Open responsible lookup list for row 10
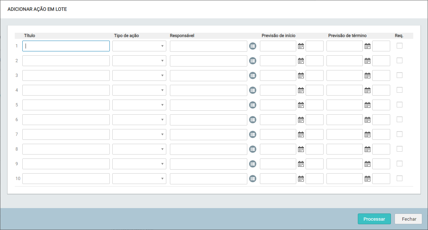The image size is (428, 230). [x=253, y=179]
